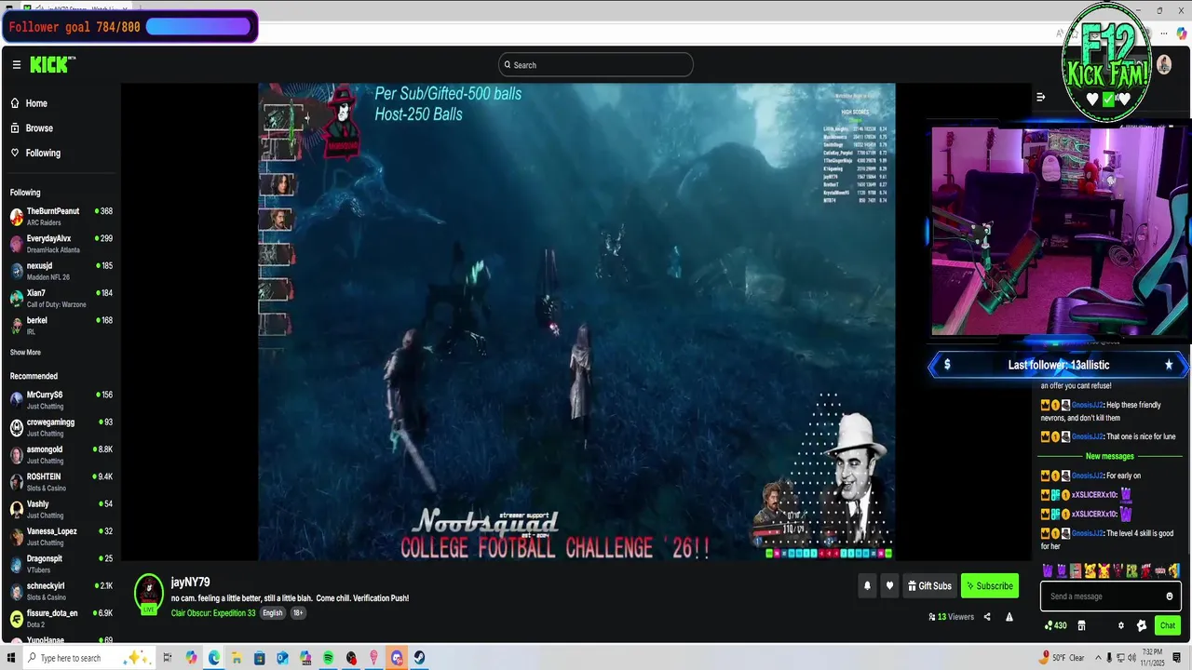Open the emoji picker in chat
Image resolution: width=1192 pixels, height=670 pixels.
pos(1170,596)
